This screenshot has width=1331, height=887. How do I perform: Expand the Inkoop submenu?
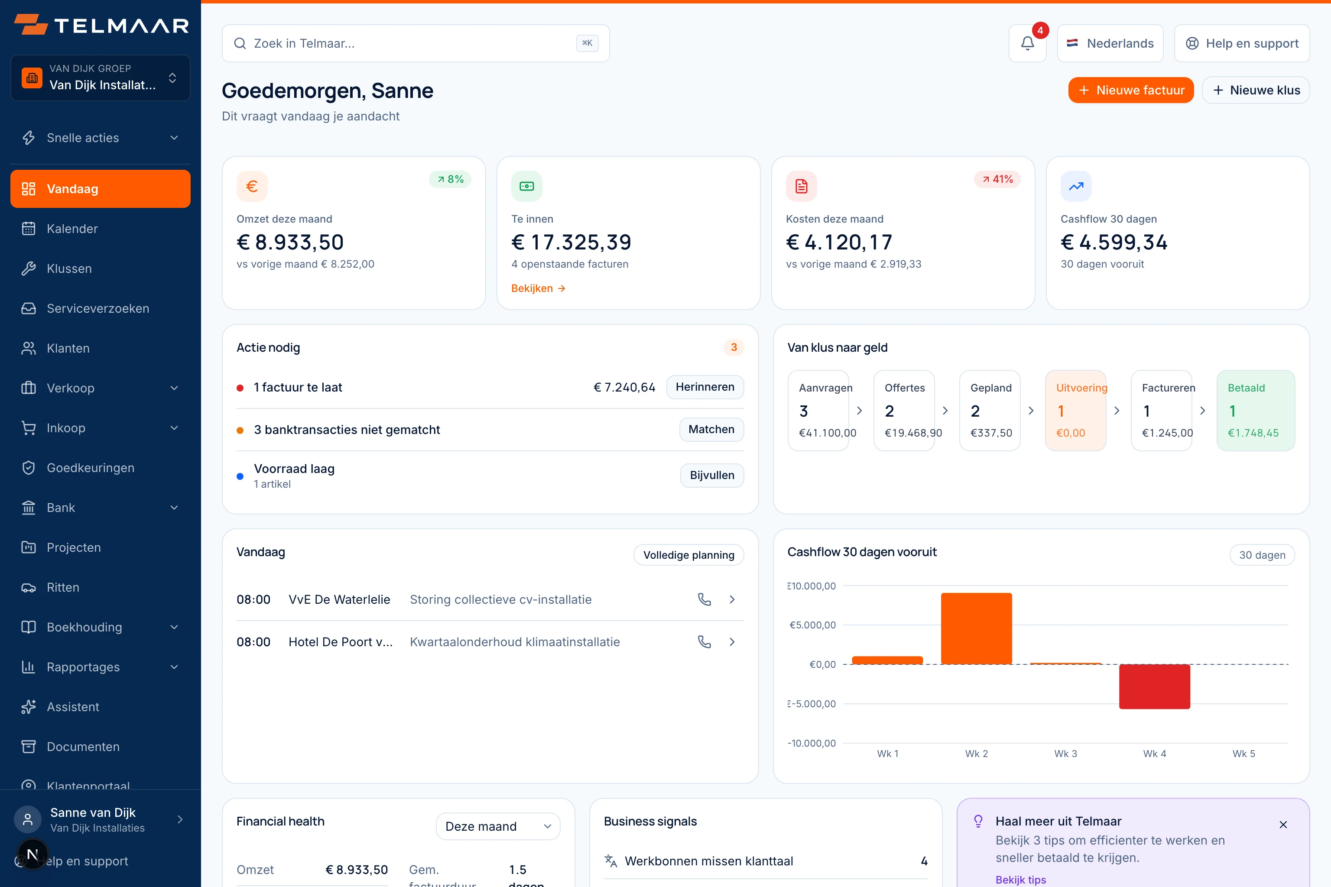pyautogui.click(x=101, y=428)
